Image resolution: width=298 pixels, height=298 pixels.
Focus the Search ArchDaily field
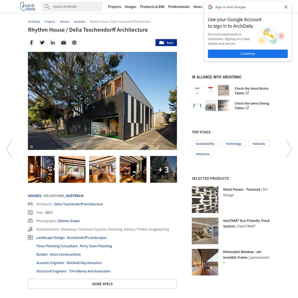coord(72,7)
